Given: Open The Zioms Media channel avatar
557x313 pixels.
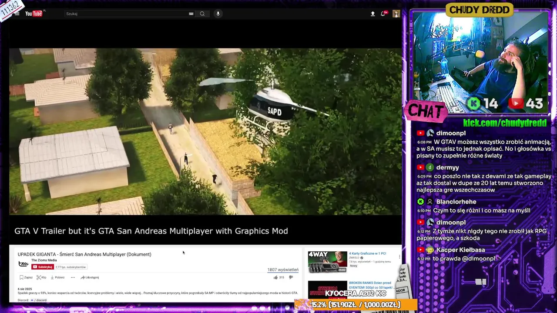Looking at the screenshot, I should 23,264.
